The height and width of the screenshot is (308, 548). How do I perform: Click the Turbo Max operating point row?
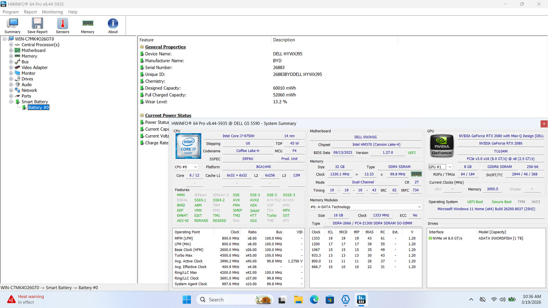pos(238,255)
